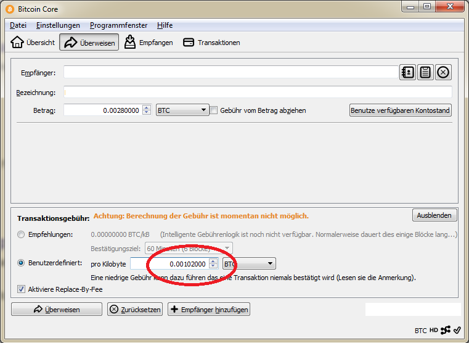Enable Gebühr vom Betrag abziehen checkbox
The width and height of the screenshot is (469, 343).
pos(214,110)
